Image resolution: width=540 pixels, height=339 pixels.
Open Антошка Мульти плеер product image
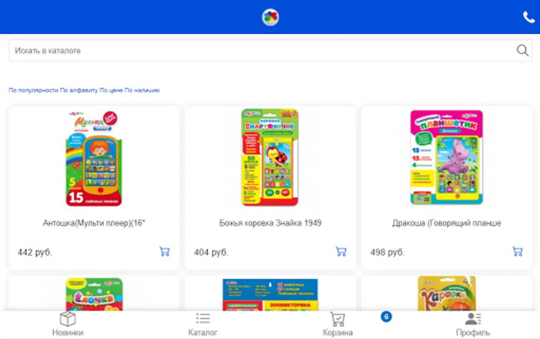click(94, 158)
